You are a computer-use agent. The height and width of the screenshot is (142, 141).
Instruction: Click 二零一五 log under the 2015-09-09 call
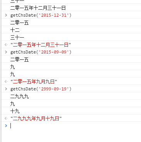pyautogui.click(x=19, y=60)
